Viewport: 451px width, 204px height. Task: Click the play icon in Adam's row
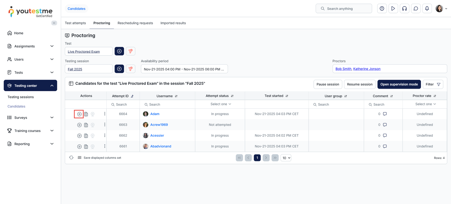[79, 114]
